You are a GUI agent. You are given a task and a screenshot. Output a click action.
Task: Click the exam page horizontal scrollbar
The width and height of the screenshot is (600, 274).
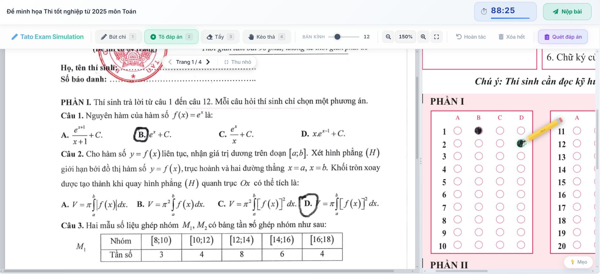pyautogui.click(x=199, y=271)
